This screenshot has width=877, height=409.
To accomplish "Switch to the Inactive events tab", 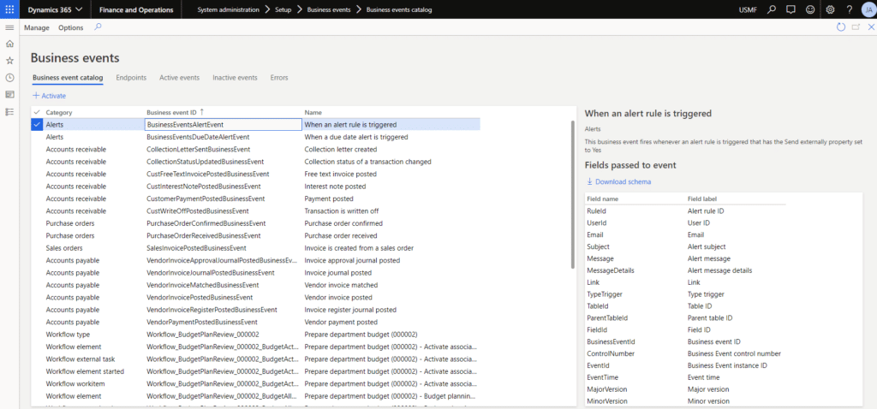I will click(235, 78).
